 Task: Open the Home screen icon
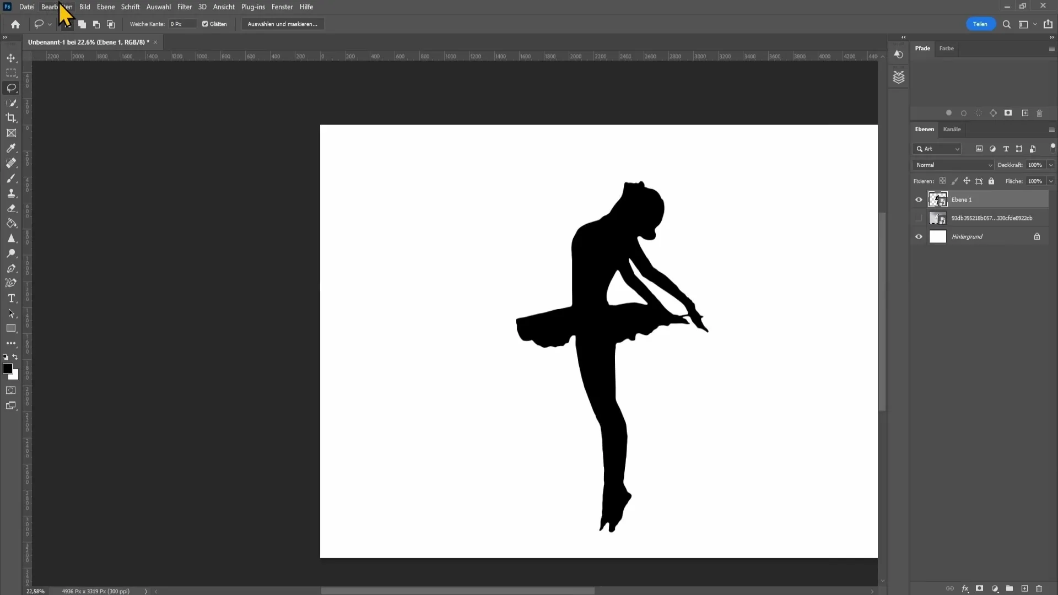pyautogui.click(x=15, y=24)
